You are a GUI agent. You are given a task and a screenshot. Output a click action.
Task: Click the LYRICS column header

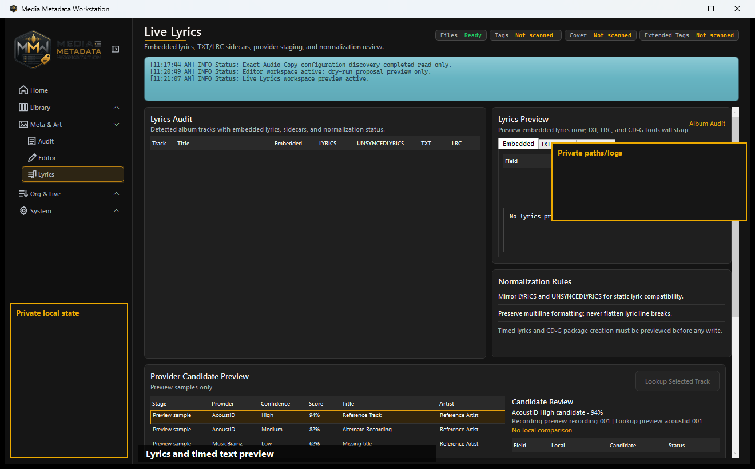click(x=328, y=144)
